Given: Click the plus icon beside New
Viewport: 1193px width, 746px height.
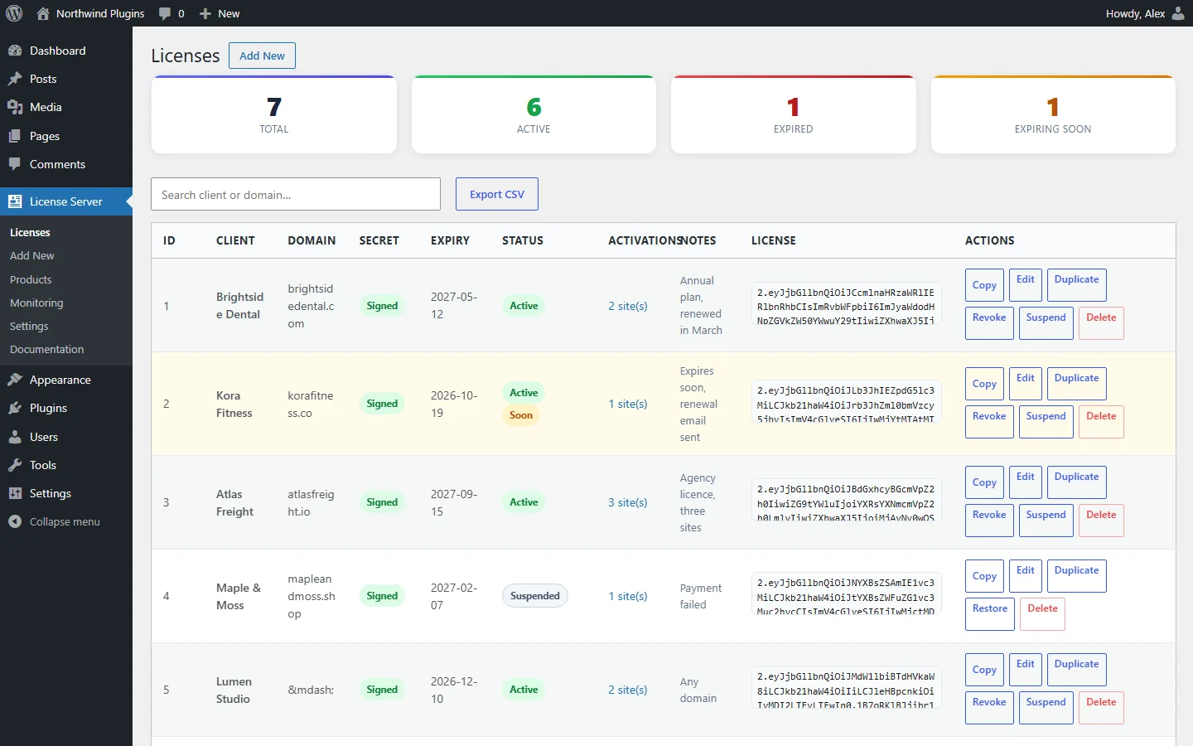Looking at the screenshot, I should 205,13.
